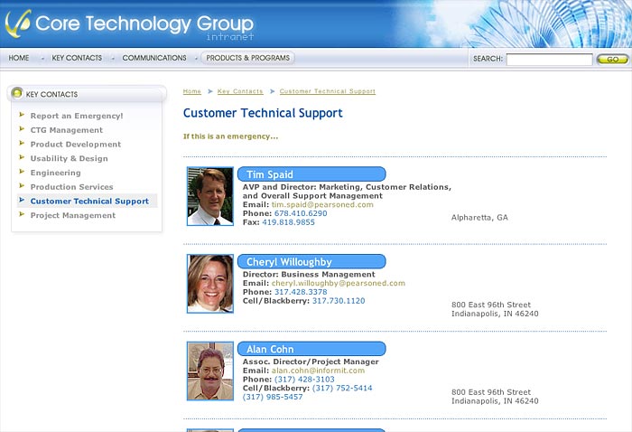Open Product Development sidebar link
Screen dimensions: 632x432
(76, 144)
